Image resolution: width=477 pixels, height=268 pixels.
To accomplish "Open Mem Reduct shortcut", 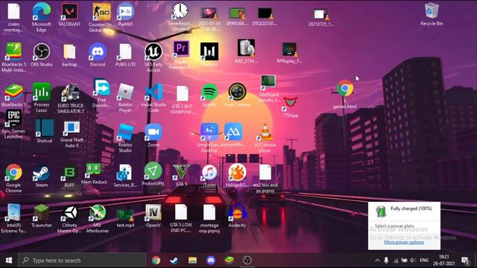I will click(x=94, y=170).
